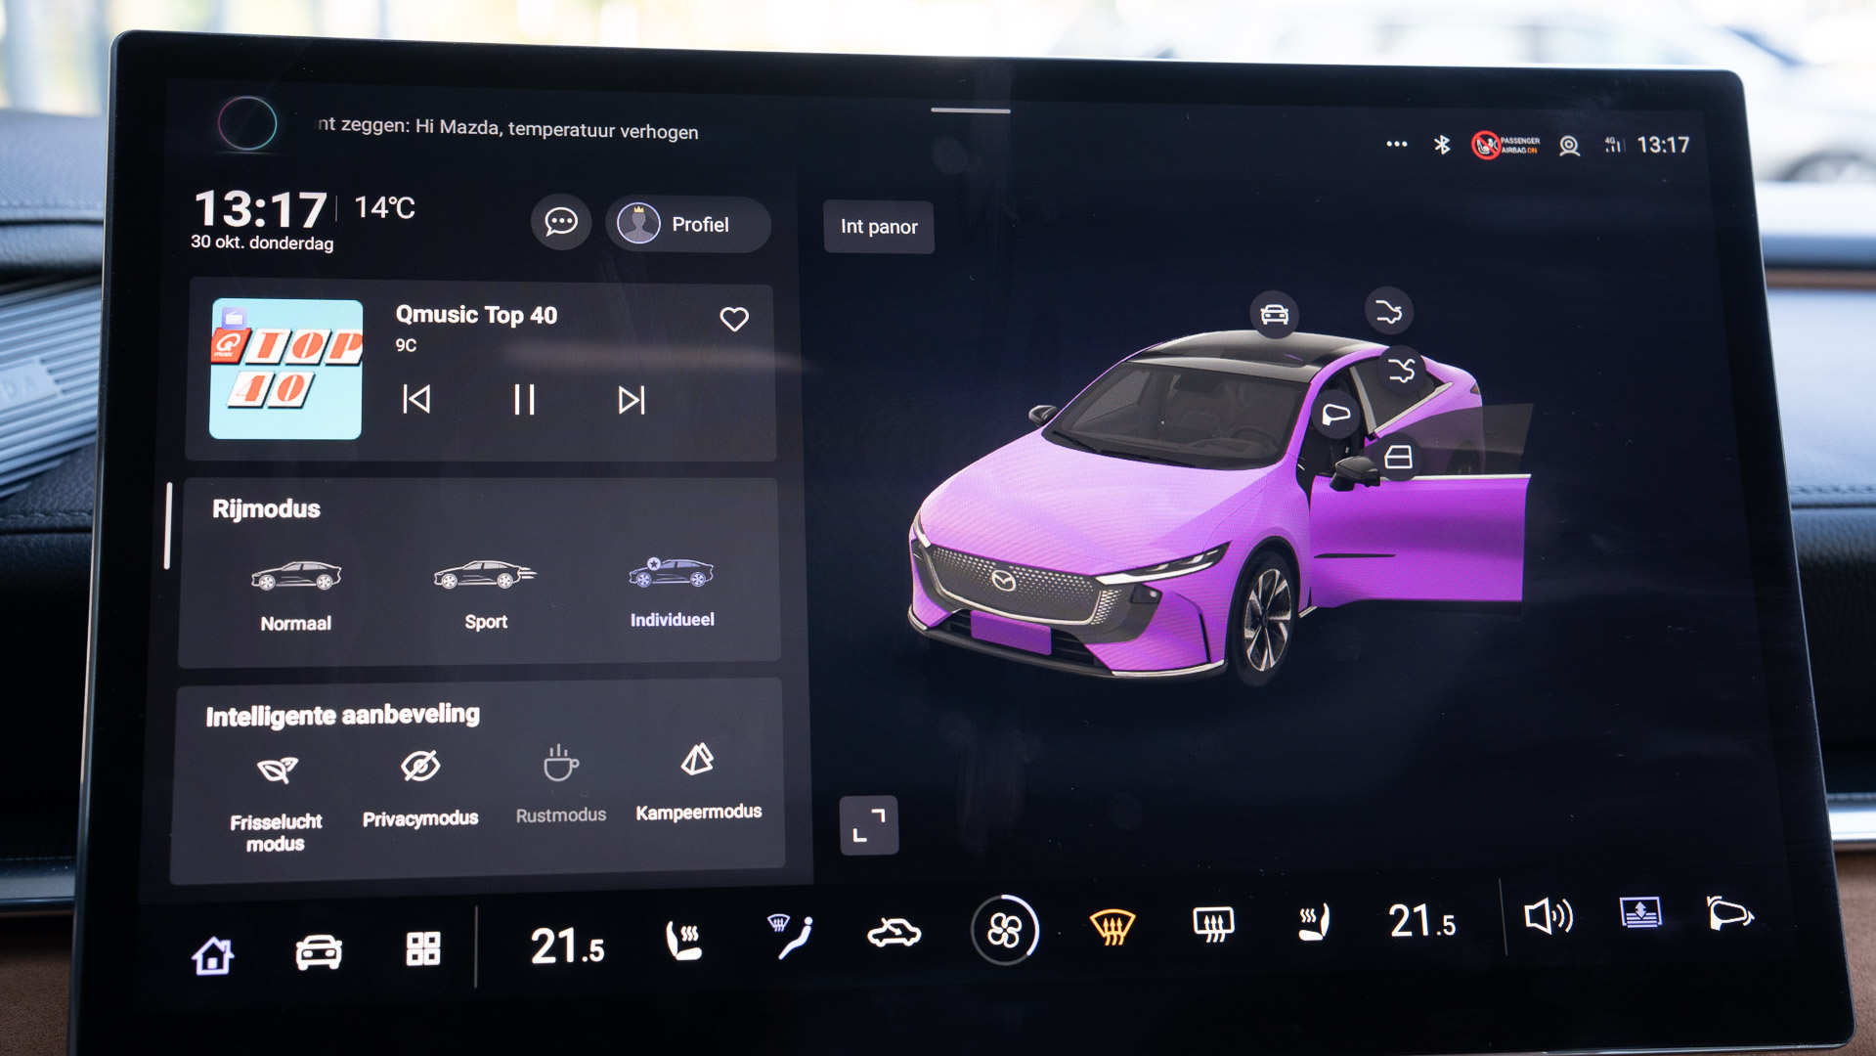Open the vehicle settings car icon
The height and width of the screenshot is (1056, 1876).
tap(319, 951)
